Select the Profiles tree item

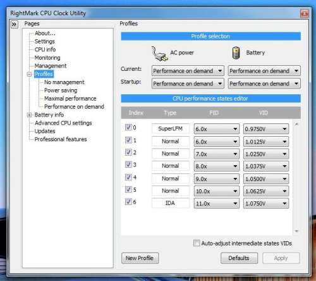[44, 74]
